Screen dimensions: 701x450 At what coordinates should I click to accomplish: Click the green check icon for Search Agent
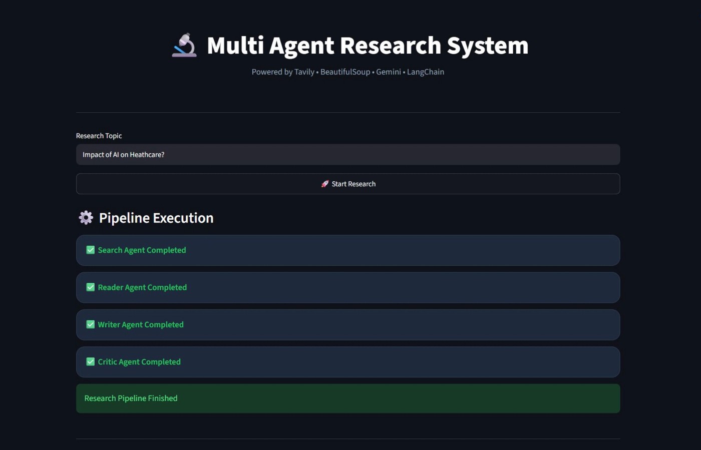[x=91, y=250]
